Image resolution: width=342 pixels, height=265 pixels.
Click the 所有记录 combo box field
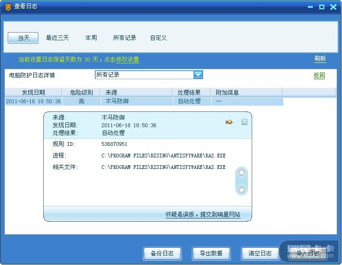pyautogui.click(x=149, y=75)
